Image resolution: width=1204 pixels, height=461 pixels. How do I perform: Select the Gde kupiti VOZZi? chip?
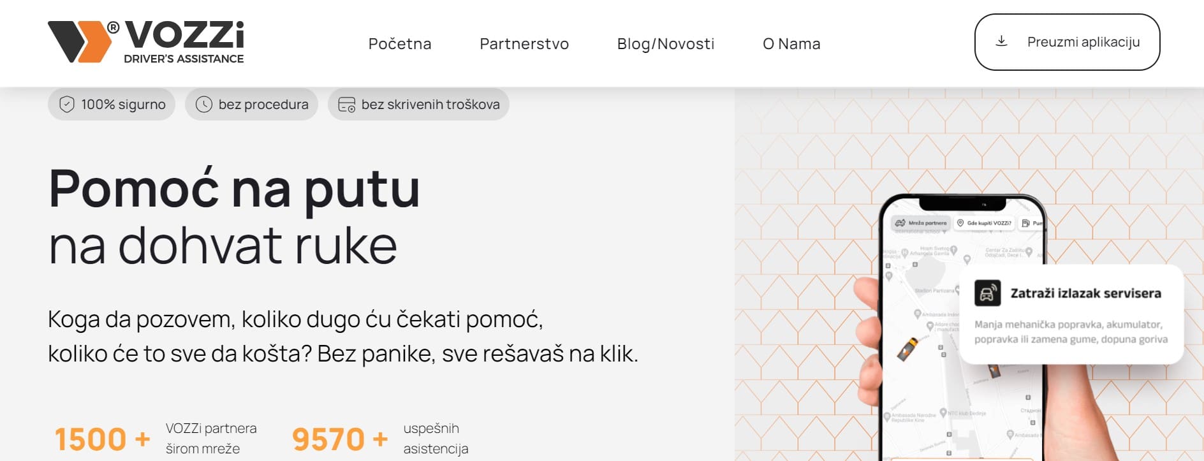point(983,223)
